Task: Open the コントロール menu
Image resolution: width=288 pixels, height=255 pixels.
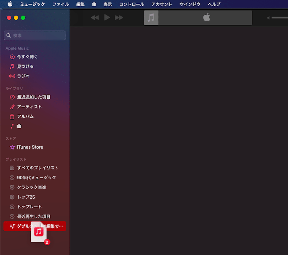Action: tap(132, 4)
